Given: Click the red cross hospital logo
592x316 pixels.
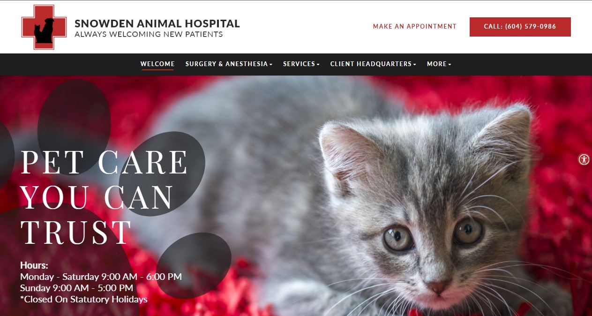Looking at the screenshot, I should (x=37, y=27).
